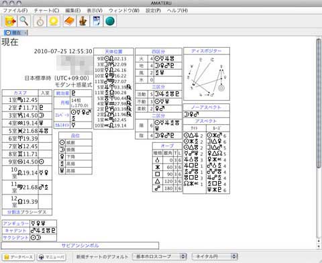322x263 pixels.
Task: Click the 12室 19.39 cusp row
Action: (27, 201)
